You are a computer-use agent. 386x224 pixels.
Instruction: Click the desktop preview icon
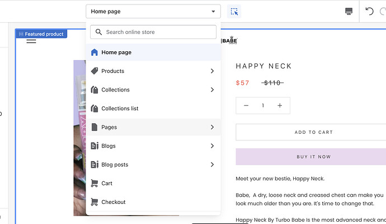click(349, 11)
